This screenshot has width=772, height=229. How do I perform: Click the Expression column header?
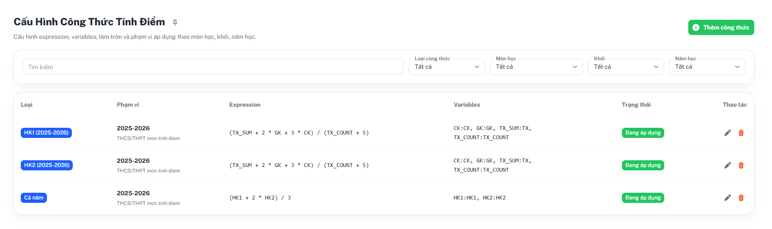tap(245, 105)
